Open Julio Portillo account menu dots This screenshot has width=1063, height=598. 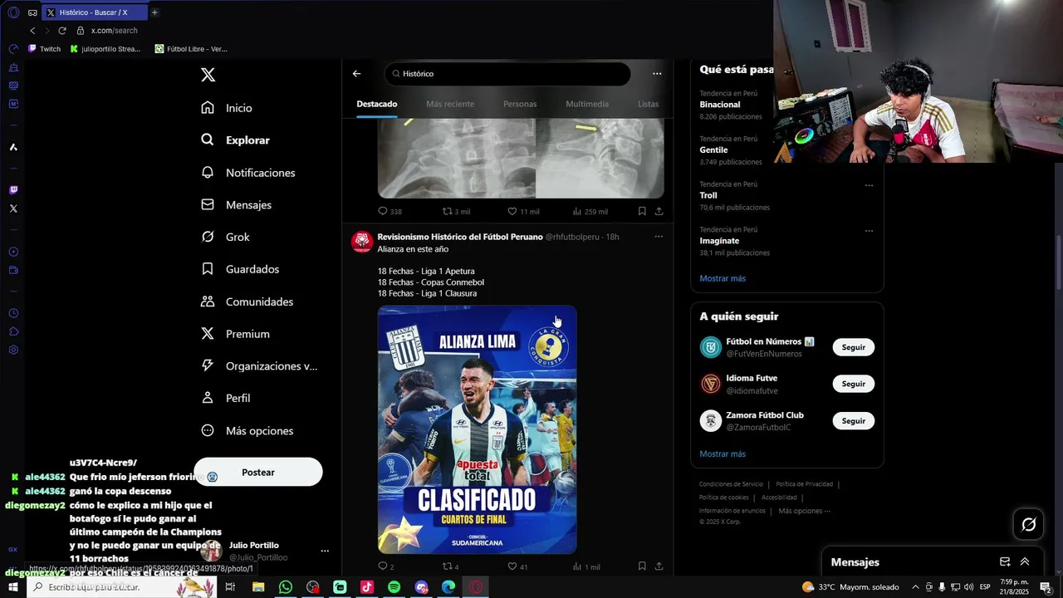[325, 551]
